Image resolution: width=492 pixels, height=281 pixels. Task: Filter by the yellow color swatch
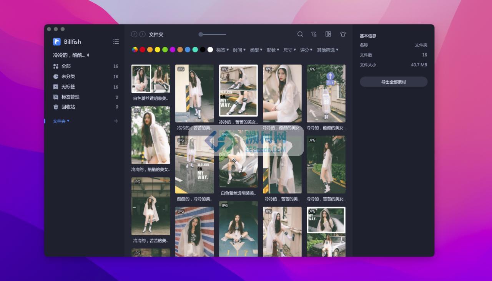pos(158,50)
